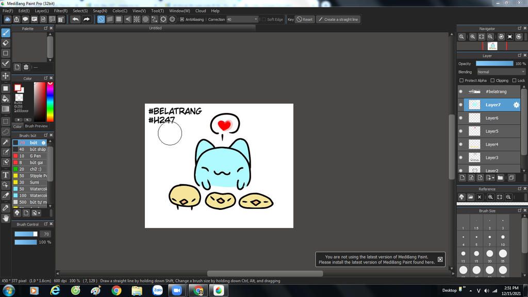Enable the layer Lock checkbox

point(514,80)
